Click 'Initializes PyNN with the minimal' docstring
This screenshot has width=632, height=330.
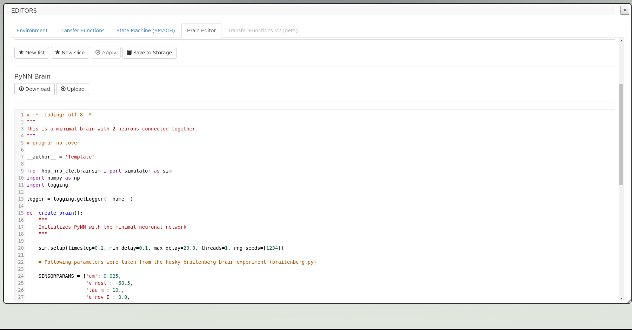point(112,227)
